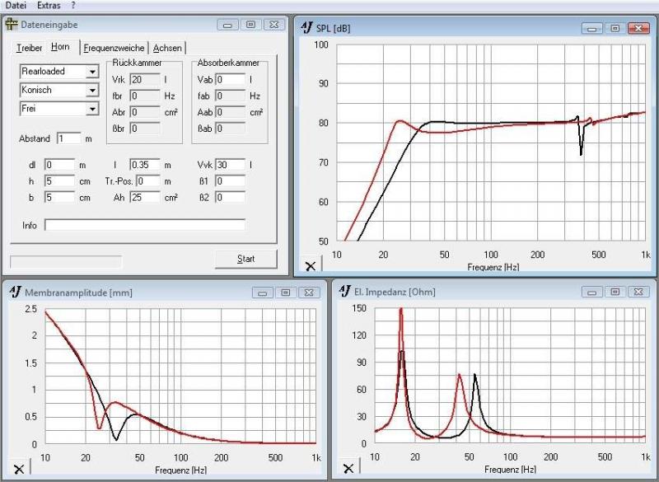Switch to the Frequenzweiche tab
The image size is (659, 482).
tap(114, 48)
